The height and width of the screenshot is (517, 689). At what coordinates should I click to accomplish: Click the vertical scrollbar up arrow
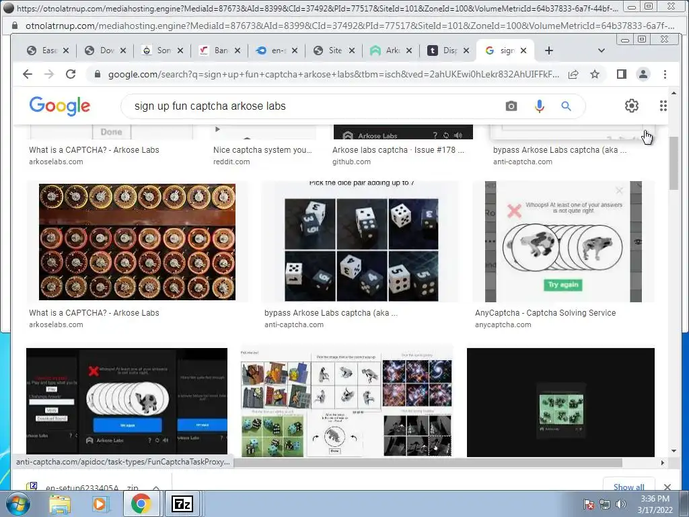click(x=674, y=93)
